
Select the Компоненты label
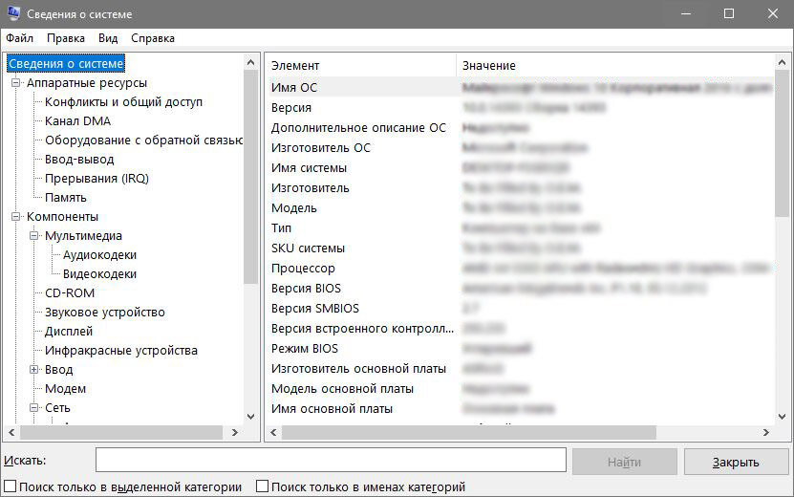[x=62, y=216]
